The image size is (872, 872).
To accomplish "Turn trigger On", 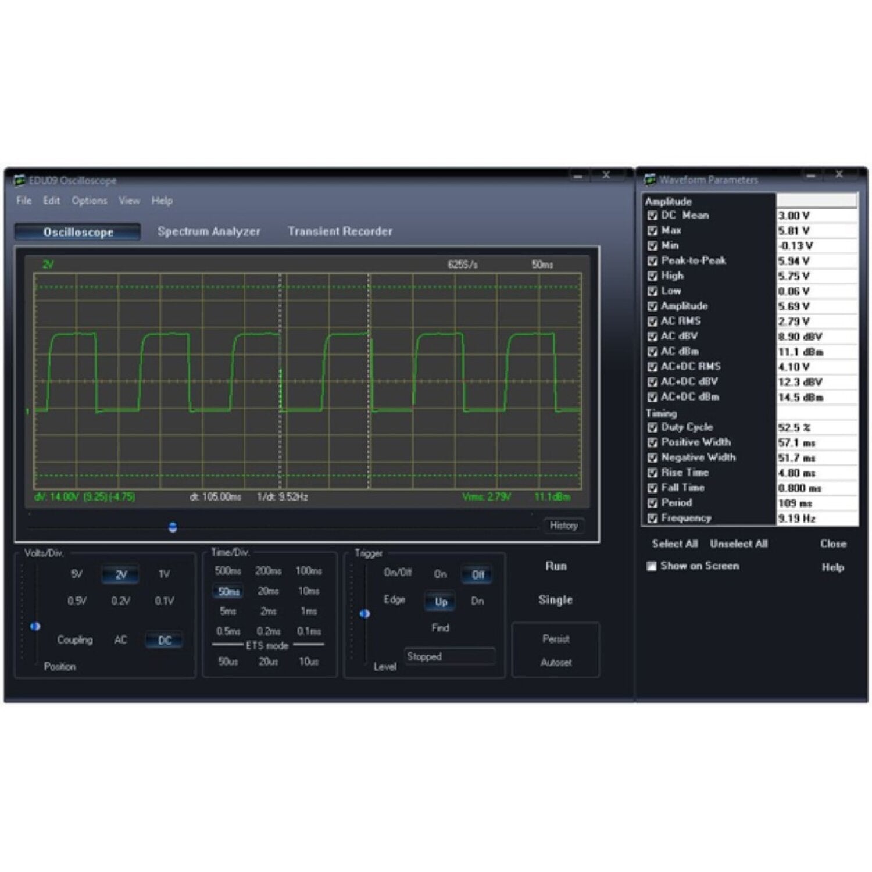I will 440,574.
